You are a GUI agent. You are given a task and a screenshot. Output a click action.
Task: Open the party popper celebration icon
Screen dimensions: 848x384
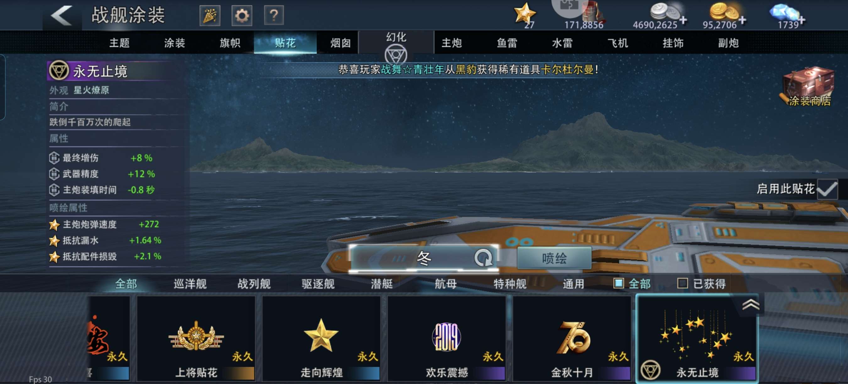tap(210, 15)
